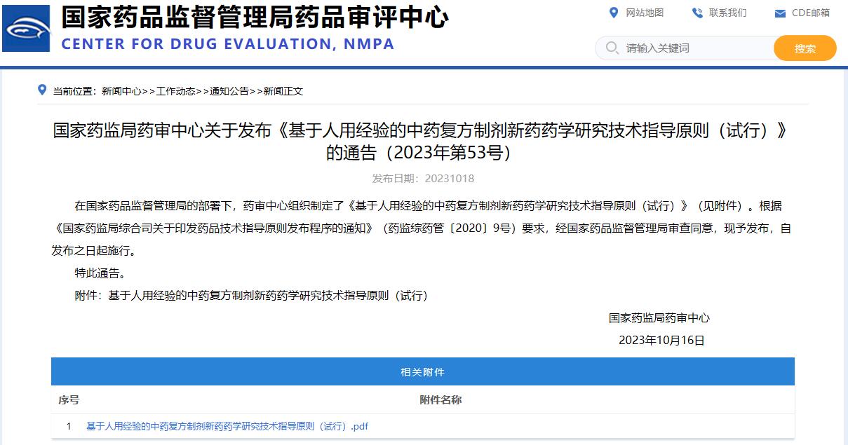Click the CDE mail envelope icon

(x=780, y=13)
